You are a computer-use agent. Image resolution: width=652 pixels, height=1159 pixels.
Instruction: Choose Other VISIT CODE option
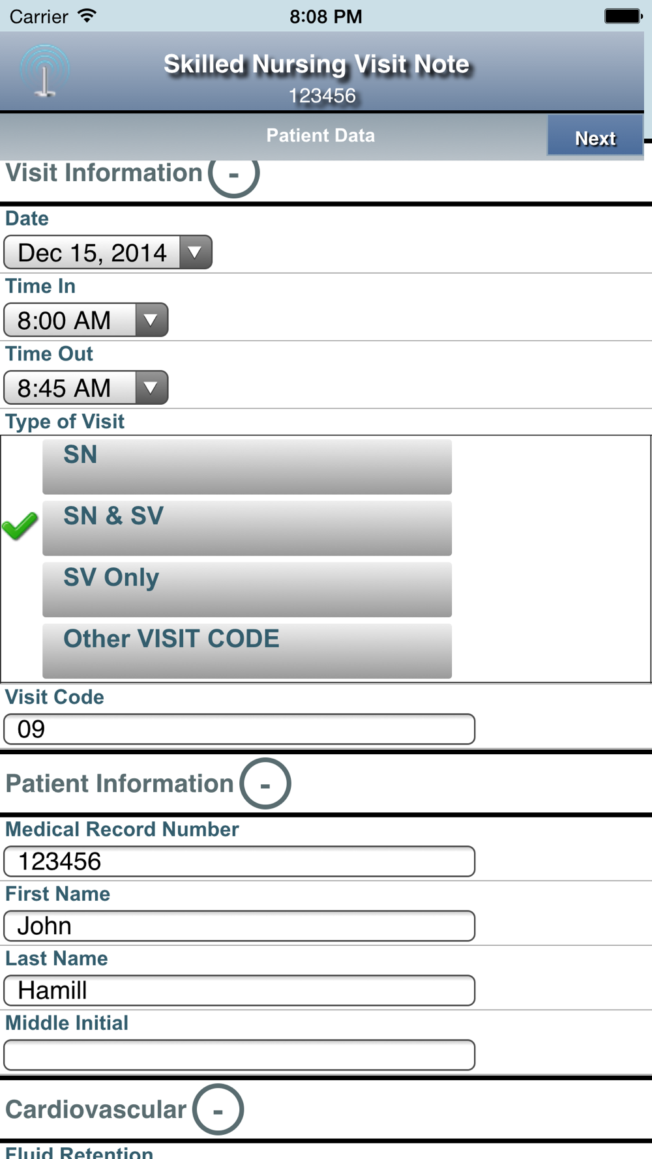coord(246,651)
